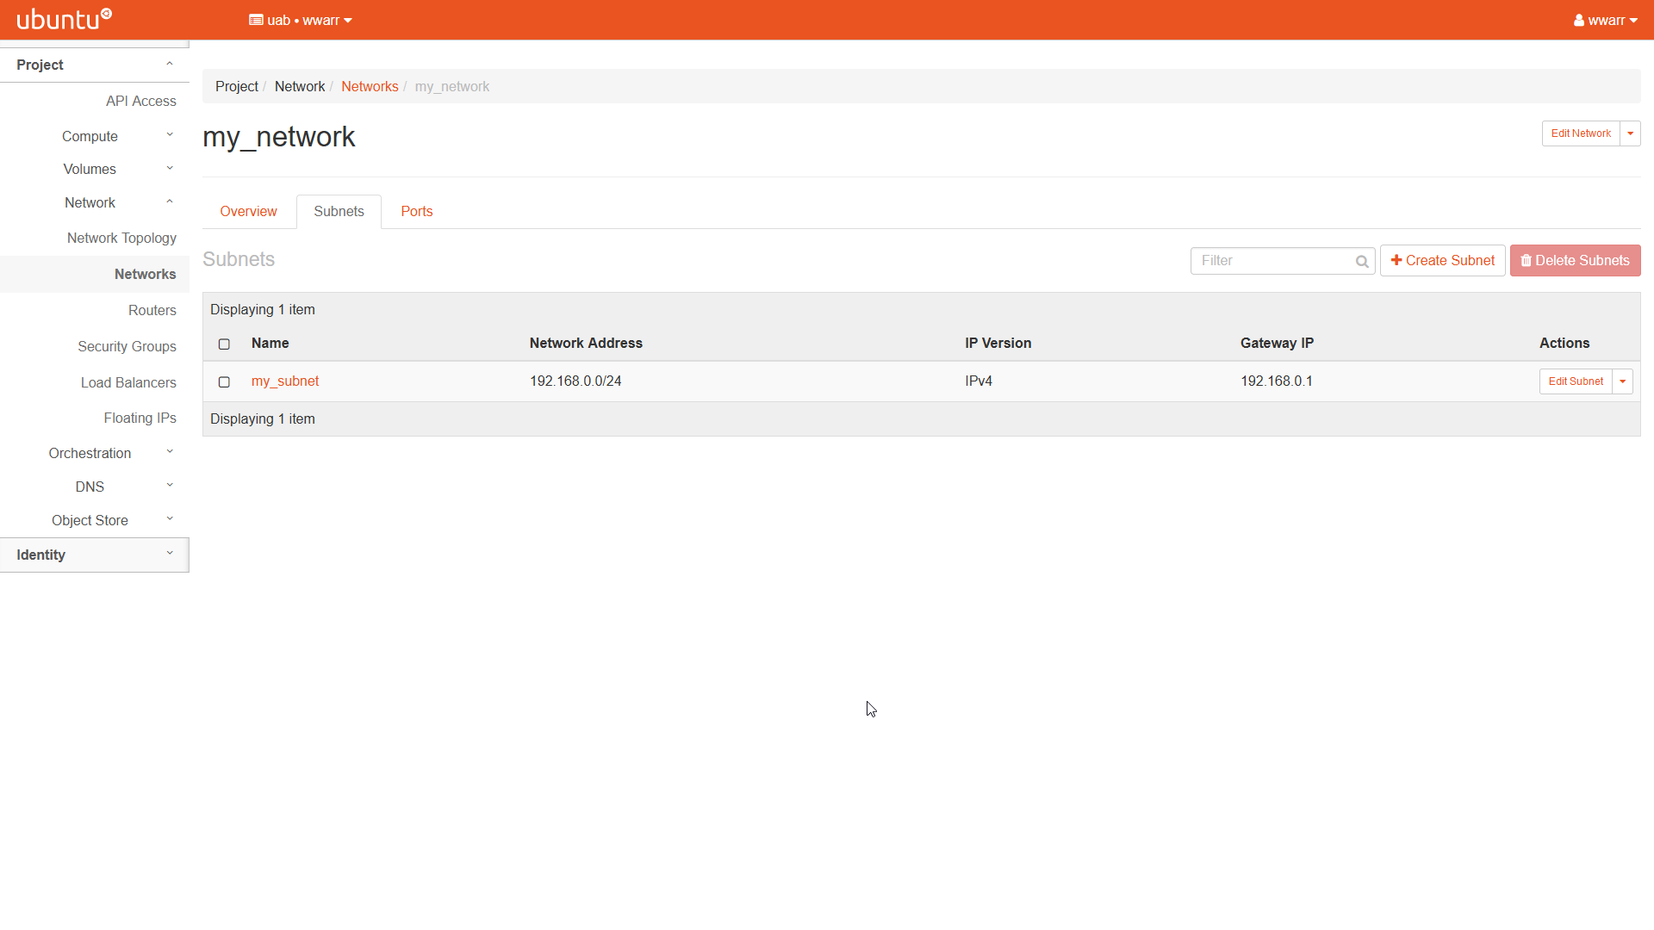Click the Gateway IP column header
1654x930 pixels.
[1277, 343]
